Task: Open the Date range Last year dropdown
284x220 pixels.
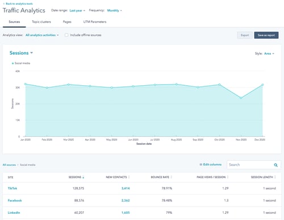Action: click(x=77, y=10)
